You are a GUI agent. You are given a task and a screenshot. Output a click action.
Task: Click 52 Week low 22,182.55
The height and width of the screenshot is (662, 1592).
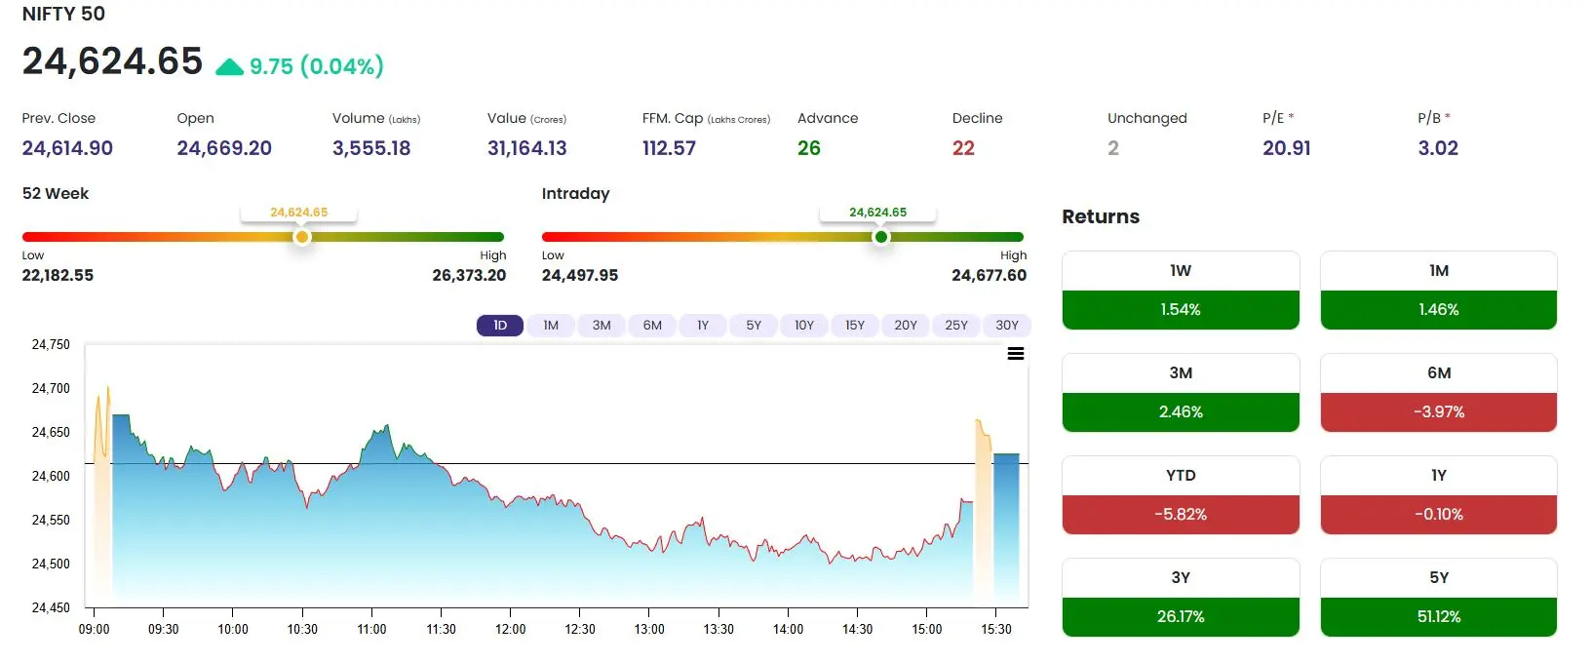(x=58, y=276)
